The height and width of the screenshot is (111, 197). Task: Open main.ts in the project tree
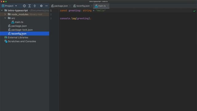(x=19, y=22)
